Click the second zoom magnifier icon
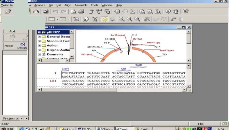The height and width of the screenshot is (130, 229). tap(129, 19)
